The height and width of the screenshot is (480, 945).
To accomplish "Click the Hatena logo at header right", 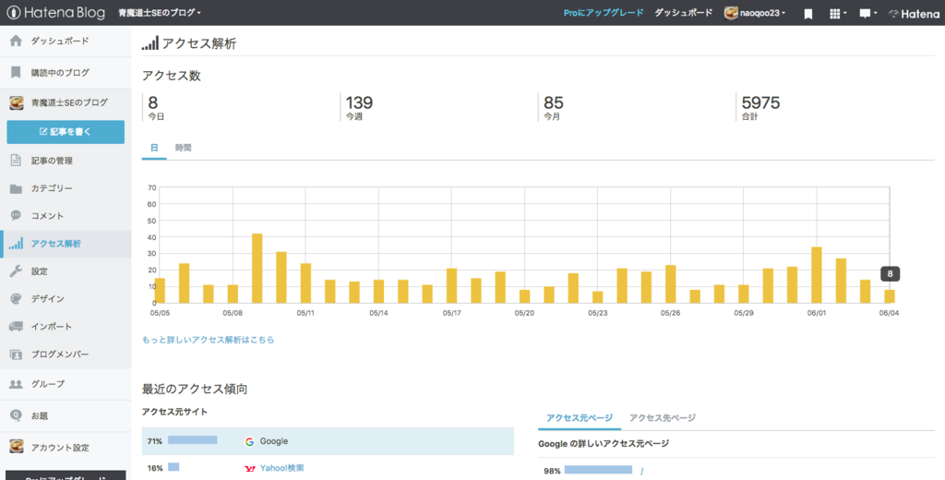I will pos(914,13).
